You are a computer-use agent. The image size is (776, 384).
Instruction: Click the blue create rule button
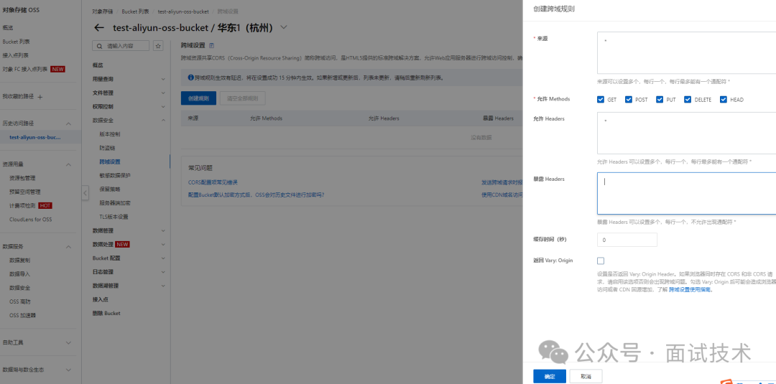(198, 98)
